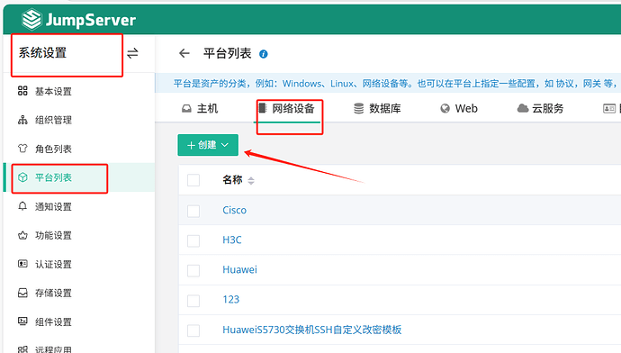Switch to the 数据库 tab
Screen dimensions: 621x353
pos(377,109)
